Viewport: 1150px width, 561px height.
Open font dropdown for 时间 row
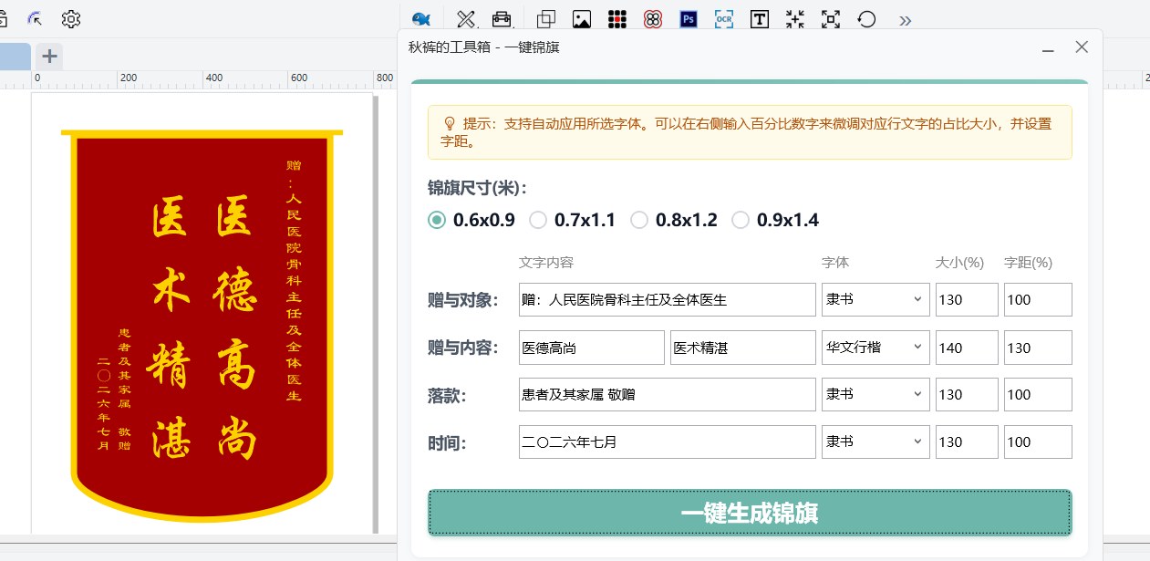pos(875,442)
